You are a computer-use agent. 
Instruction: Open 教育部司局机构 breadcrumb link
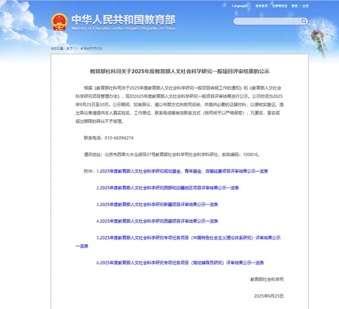91,48
